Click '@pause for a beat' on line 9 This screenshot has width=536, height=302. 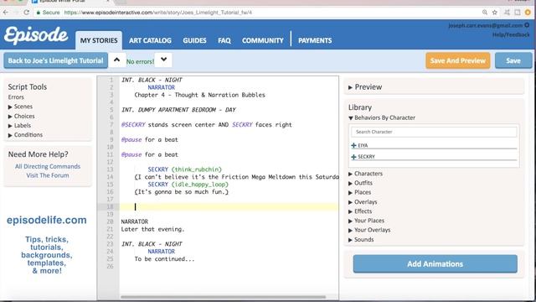tap(149, 140)
